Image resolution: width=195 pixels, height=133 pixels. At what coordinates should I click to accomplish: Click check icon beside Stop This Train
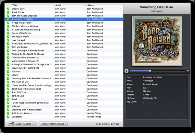tap(8, 92)
